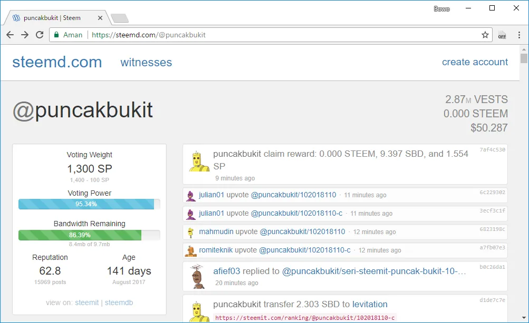Open a new browser tab
529x323 pixels.
click(x=120, y=18)
